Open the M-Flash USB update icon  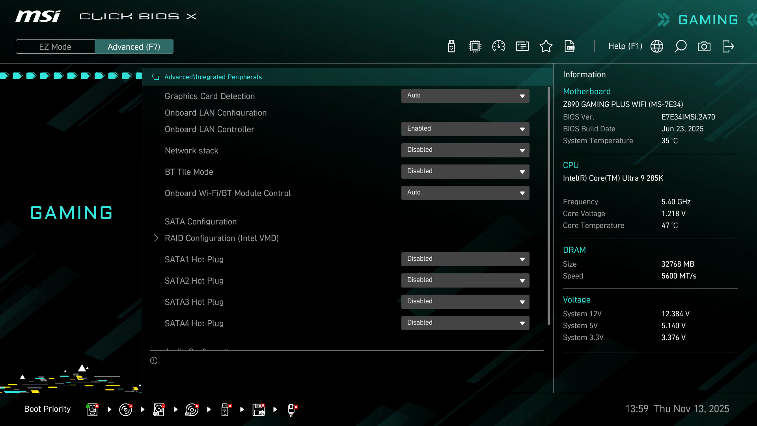coord(451,47)
